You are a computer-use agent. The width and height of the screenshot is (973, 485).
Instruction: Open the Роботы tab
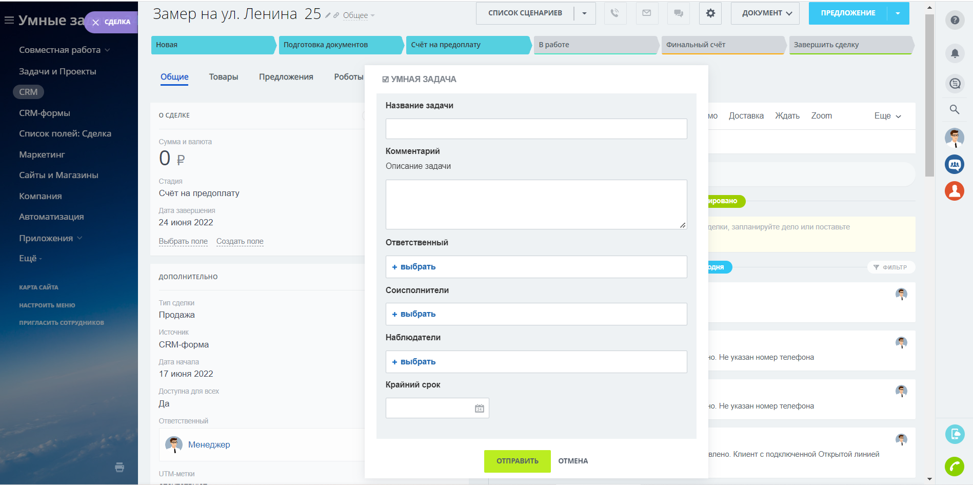click(349, 77)
